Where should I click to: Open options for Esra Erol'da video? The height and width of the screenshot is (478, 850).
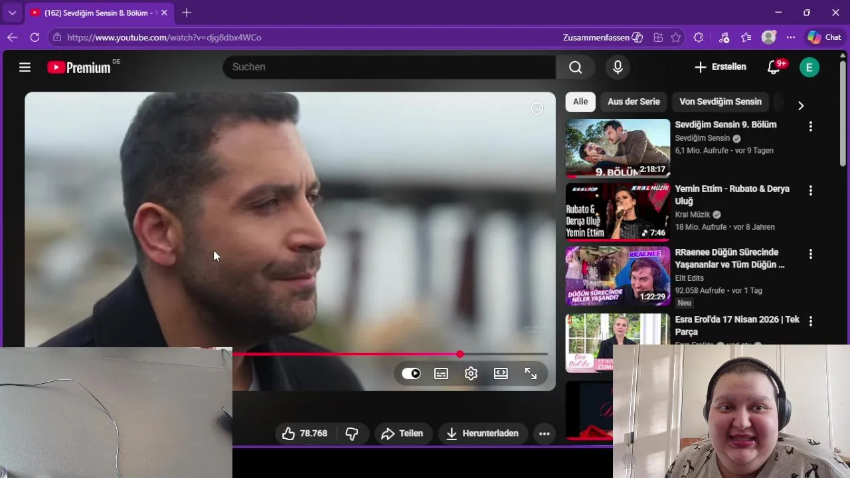pos(810,321)
